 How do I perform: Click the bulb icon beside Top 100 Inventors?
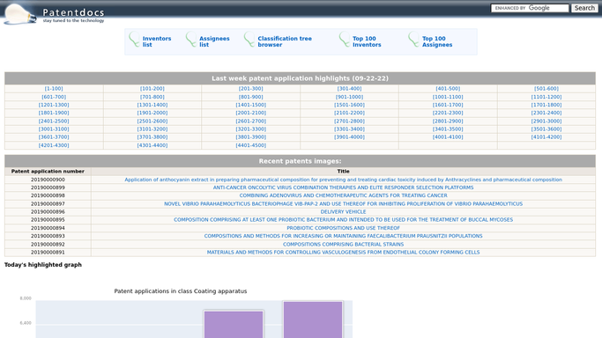345,39
